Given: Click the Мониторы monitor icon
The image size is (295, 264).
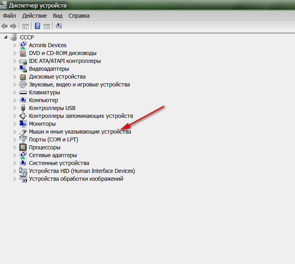Looking at the screenshot, I should coord(23,124).
